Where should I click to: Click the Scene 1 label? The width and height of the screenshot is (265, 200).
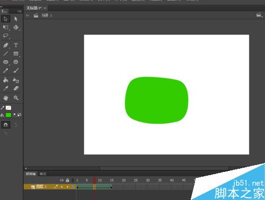(47, 15)
